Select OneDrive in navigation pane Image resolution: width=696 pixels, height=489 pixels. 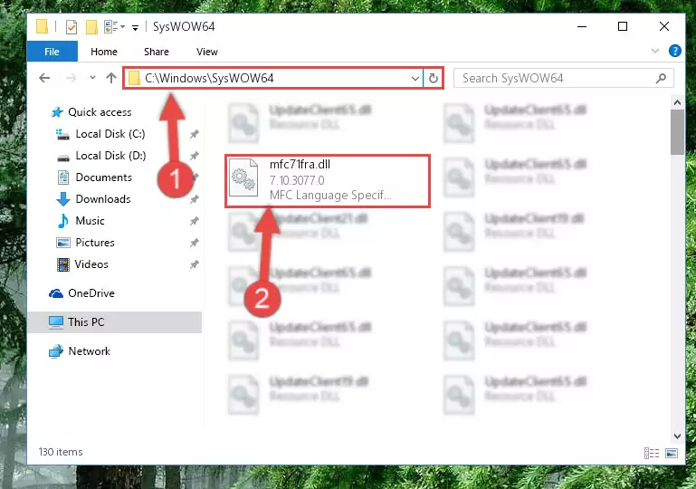click(91, 293)
